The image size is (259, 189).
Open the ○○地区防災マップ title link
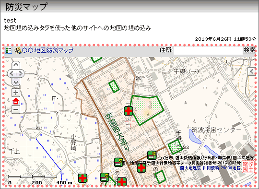click(48, 50)
